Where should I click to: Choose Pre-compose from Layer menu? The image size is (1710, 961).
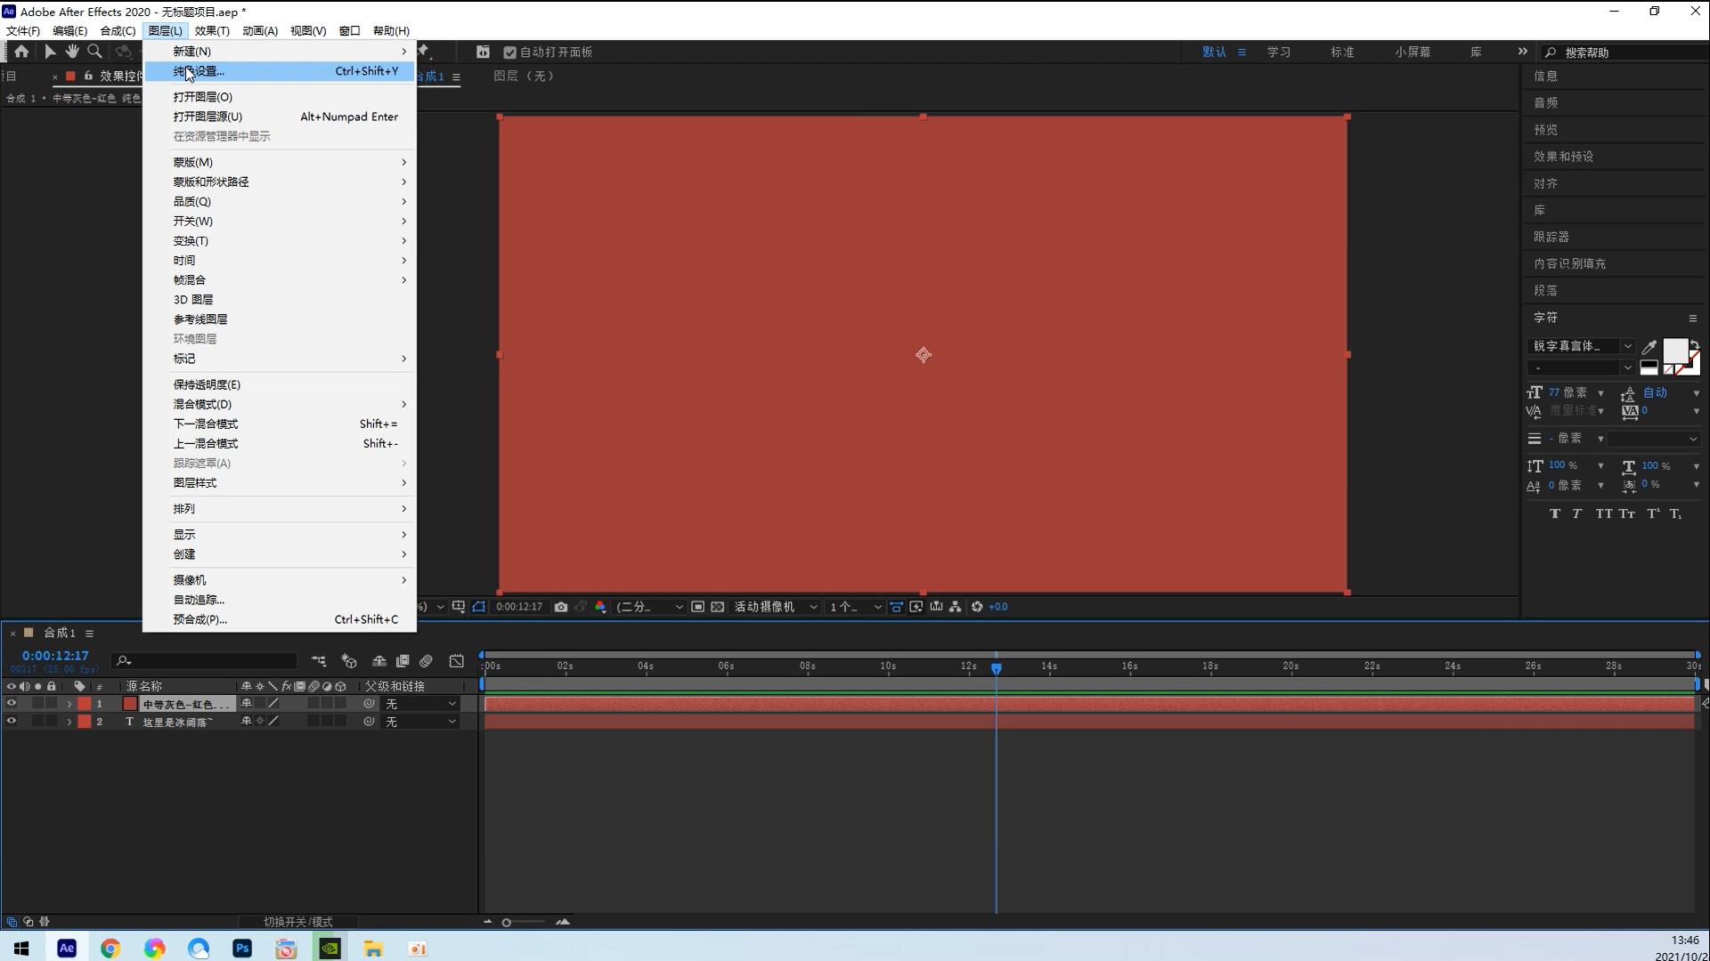pos(200,619)
